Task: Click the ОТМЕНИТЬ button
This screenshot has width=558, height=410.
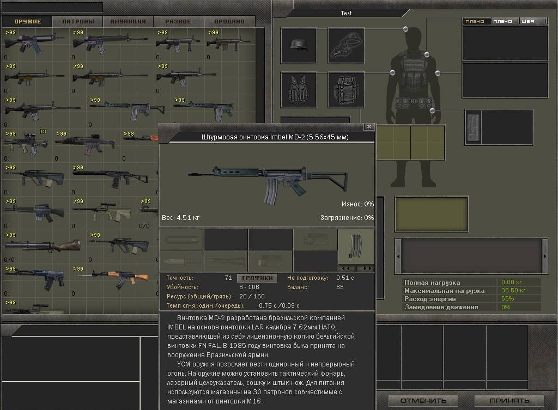Action: [x=423, y=401]
